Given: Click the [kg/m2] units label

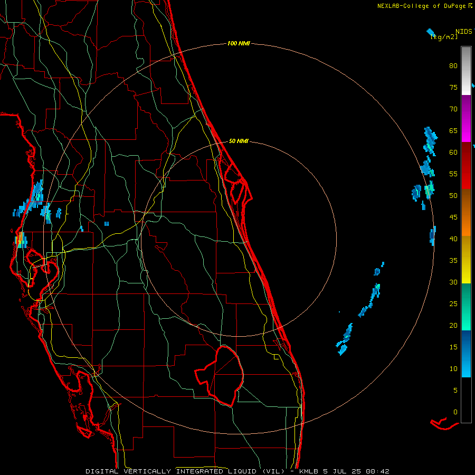Looking at the screenshot, I should click(x=444, y=37).
